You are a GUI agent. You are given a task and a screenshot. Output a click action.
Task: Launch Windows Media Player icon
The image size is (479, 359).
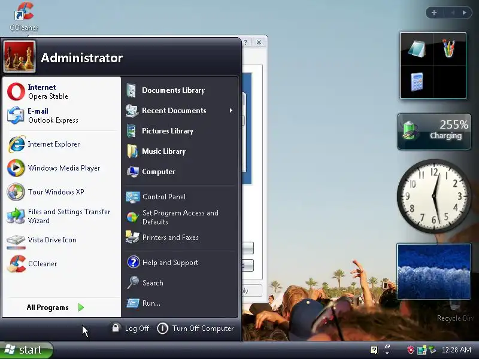click(16, 168)
